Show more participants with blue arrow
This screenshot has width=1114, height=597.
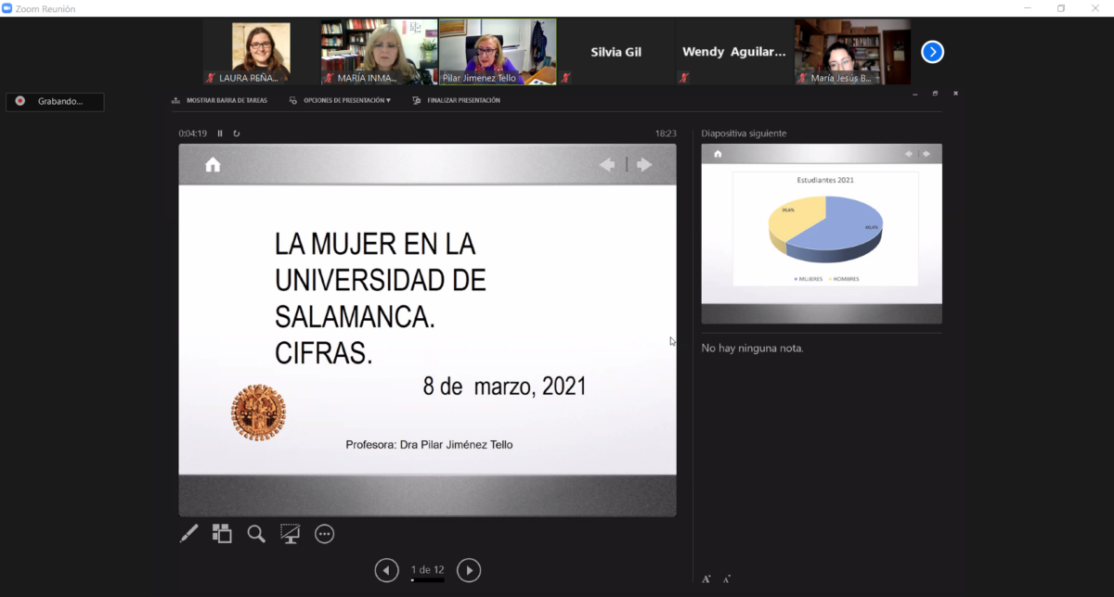coord(932,52)
